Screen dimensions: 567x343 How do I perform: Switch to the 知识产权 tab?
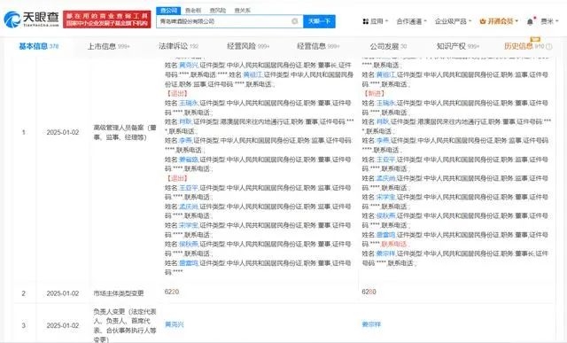457,46
